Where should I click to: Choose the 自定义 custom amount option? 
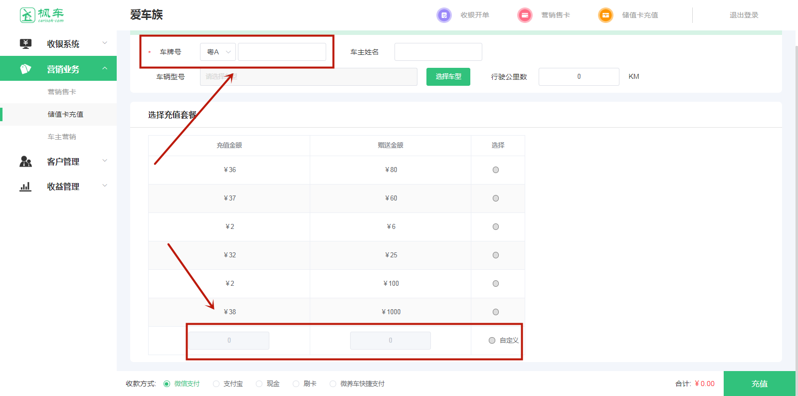point(492,341)
